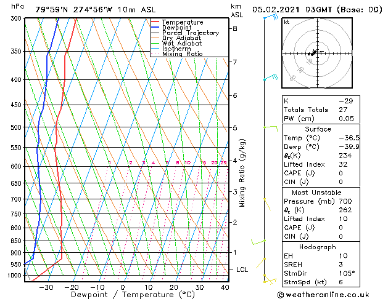Viewport: 388px width, 299px height.
Task: Click the cyan wind barb at 300 hPa
Action: [x=271, y=17]
